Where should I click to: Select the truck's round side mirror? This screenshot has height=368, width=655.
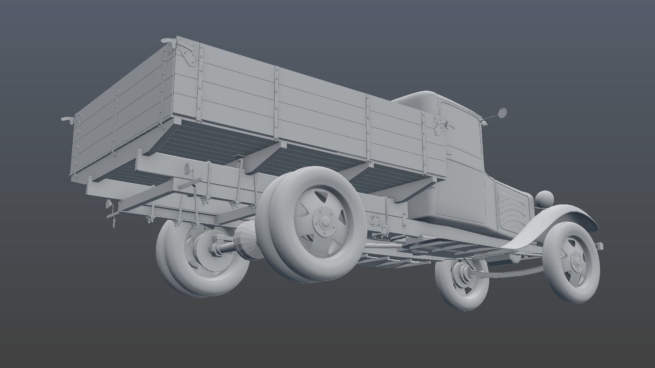coord(503,113)
